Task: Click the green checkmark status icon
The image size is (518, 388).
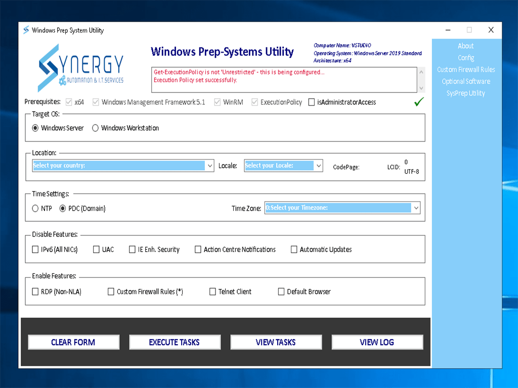Action: click(419, 102)
